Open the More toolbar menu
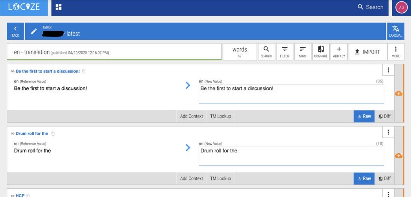The width and height of the screenshot is (411, 197). (x=396, y=52)
